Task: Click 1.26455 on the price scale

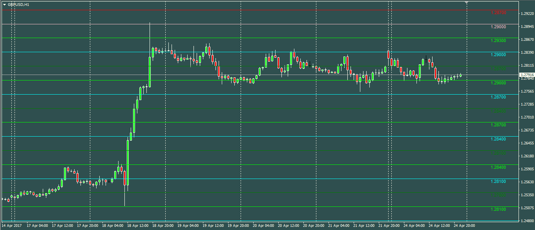Action: [526, 143]
